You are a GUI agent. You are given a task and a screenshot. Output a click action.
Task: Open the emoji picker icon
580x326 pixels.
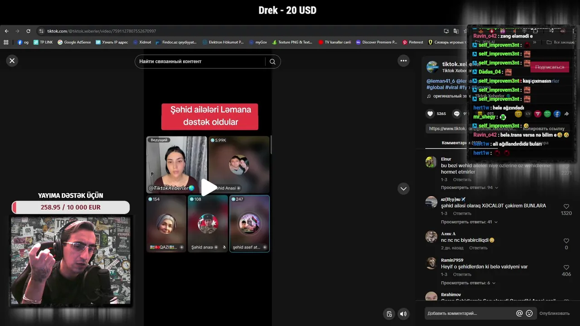(x=529, y=313)
